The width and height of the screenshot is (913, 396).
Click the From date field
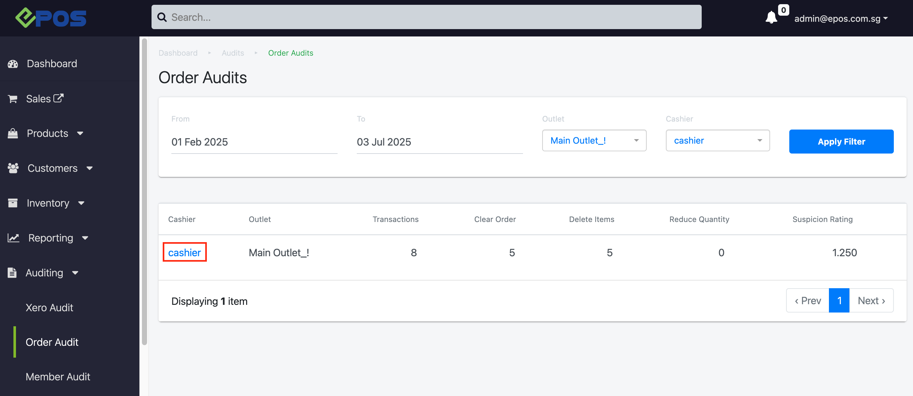point(254,142)
